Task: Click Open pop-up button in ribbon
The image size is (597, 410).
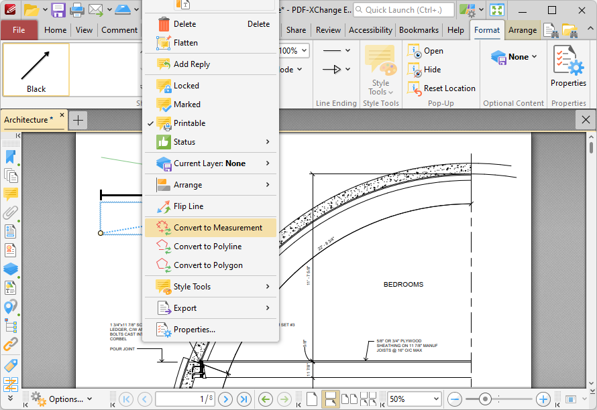Action: [x=425, y=51]
